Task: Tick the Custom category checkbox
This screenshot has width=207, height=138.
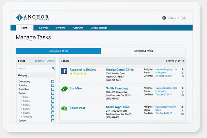Action: point(52,121)
